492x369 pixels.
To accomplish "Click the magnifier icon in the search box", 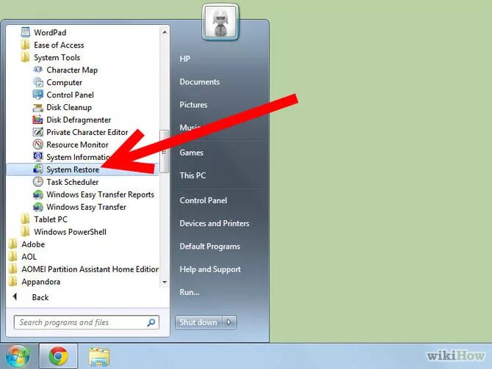I will [151, 322].
